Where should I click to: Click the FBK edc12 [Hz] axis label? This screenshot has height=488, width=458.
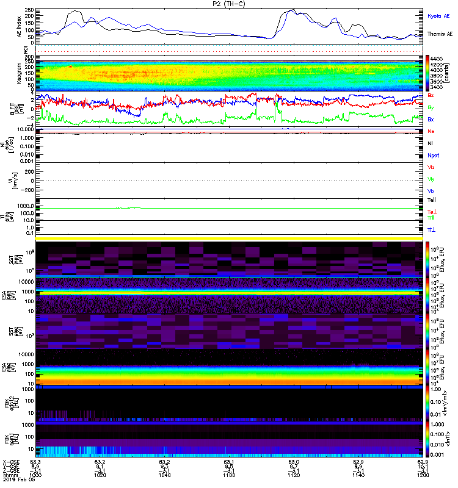click(x=12, y=403)
